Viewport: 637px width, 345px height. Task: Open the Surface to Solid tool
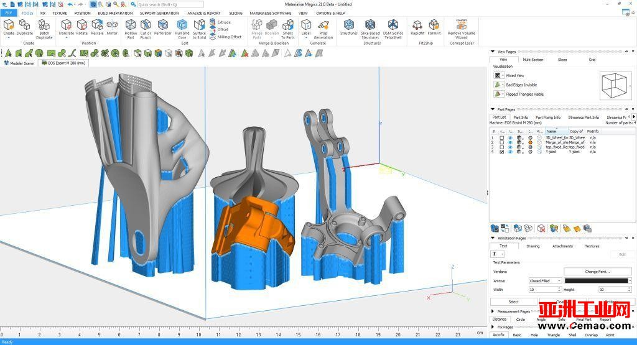199,29
